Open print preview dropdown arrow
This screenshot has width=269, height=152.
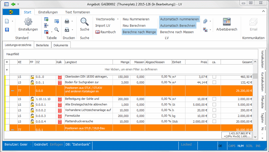(72, 30)
